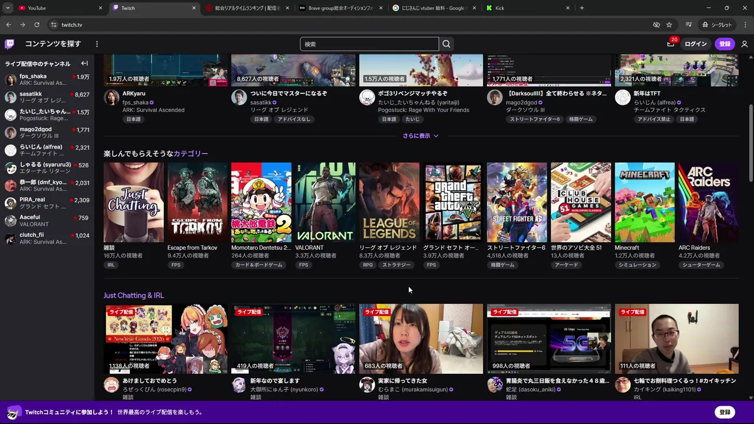Screen dimensions: 754x424
Task: Click シューターゲーム tag under ARC Raiders
Action: coord(701,265)
